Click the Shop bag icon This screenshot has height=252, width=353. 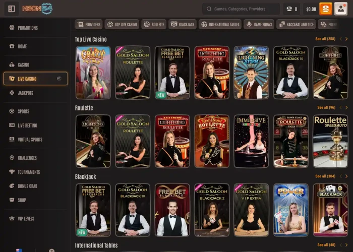tap(12, 200)
